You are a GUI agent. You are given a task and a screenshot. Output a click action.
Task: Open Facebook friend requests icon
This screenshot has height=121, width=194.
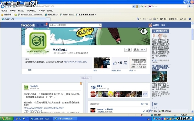[38, 25]
